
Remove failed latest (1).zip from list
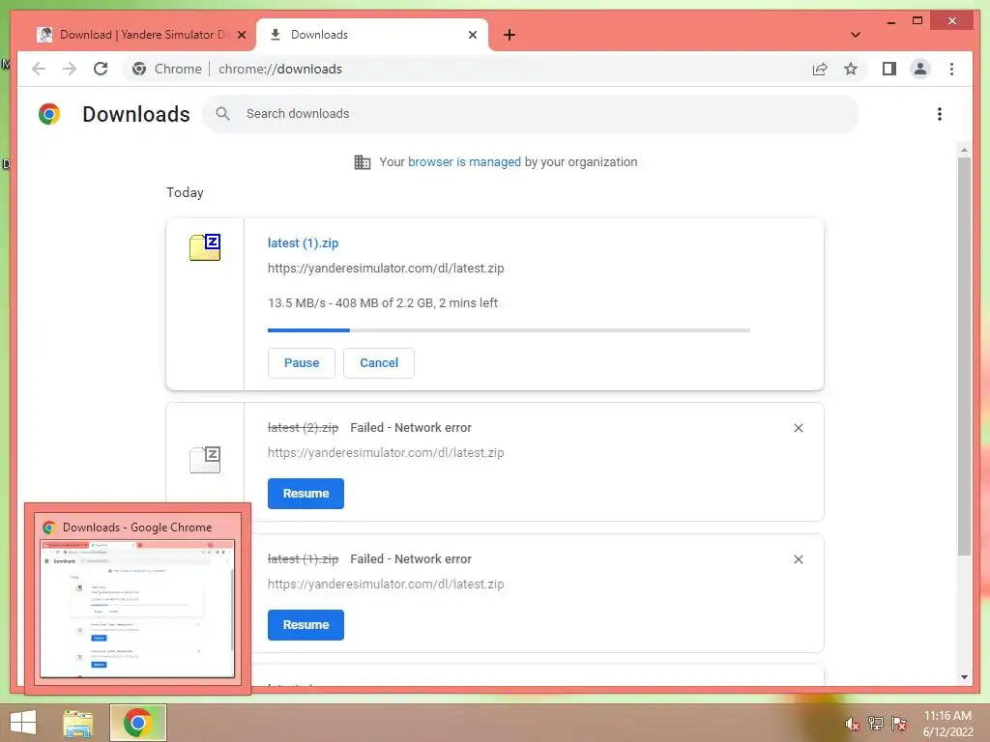(x=798, y=559)
